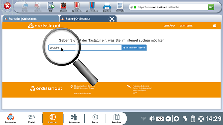Image resolution: width=223 pixels, height=125 pixels.
Task: Go back with the Zurück arrow
Action: (25, 7)
